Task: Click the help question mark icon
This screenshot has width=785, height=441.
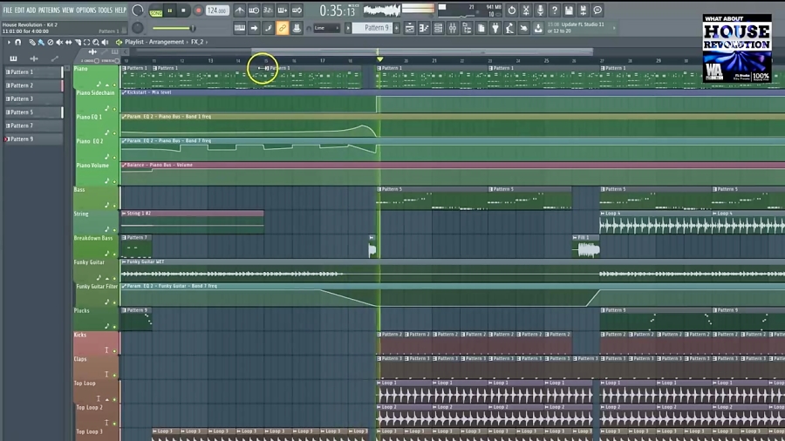Action: [x=554, y=10]
